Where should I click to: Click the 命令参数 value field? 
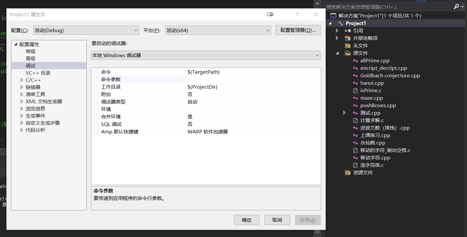[x=253, y=80]
